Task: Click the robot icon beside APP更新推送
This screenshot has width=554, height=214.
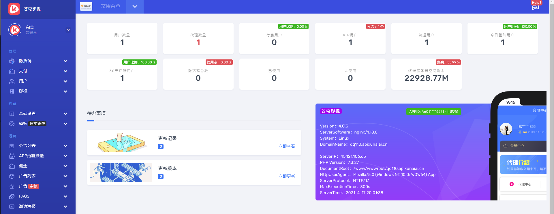Action: point(12,156)
